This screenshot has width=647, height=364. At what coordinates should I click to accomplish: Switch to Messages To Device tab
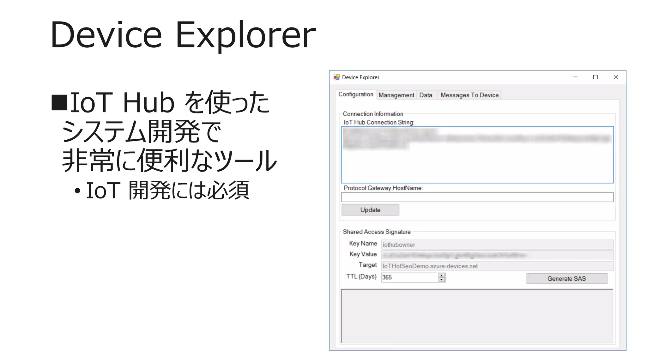coord(469,95)
